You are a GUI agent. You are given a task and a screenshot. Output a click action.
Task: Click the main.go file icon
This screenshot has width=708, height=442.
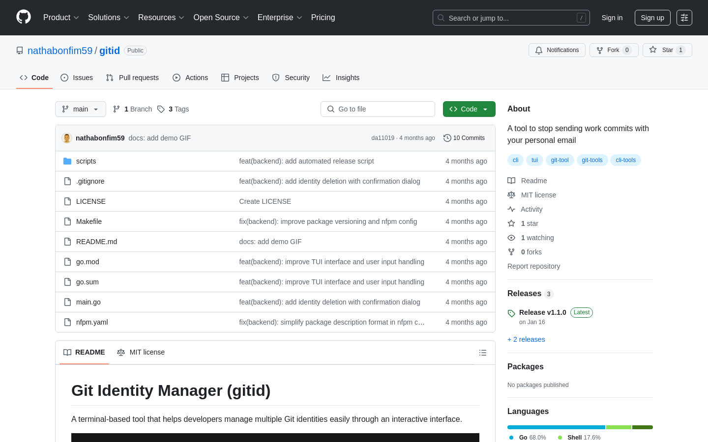(67, 302)
